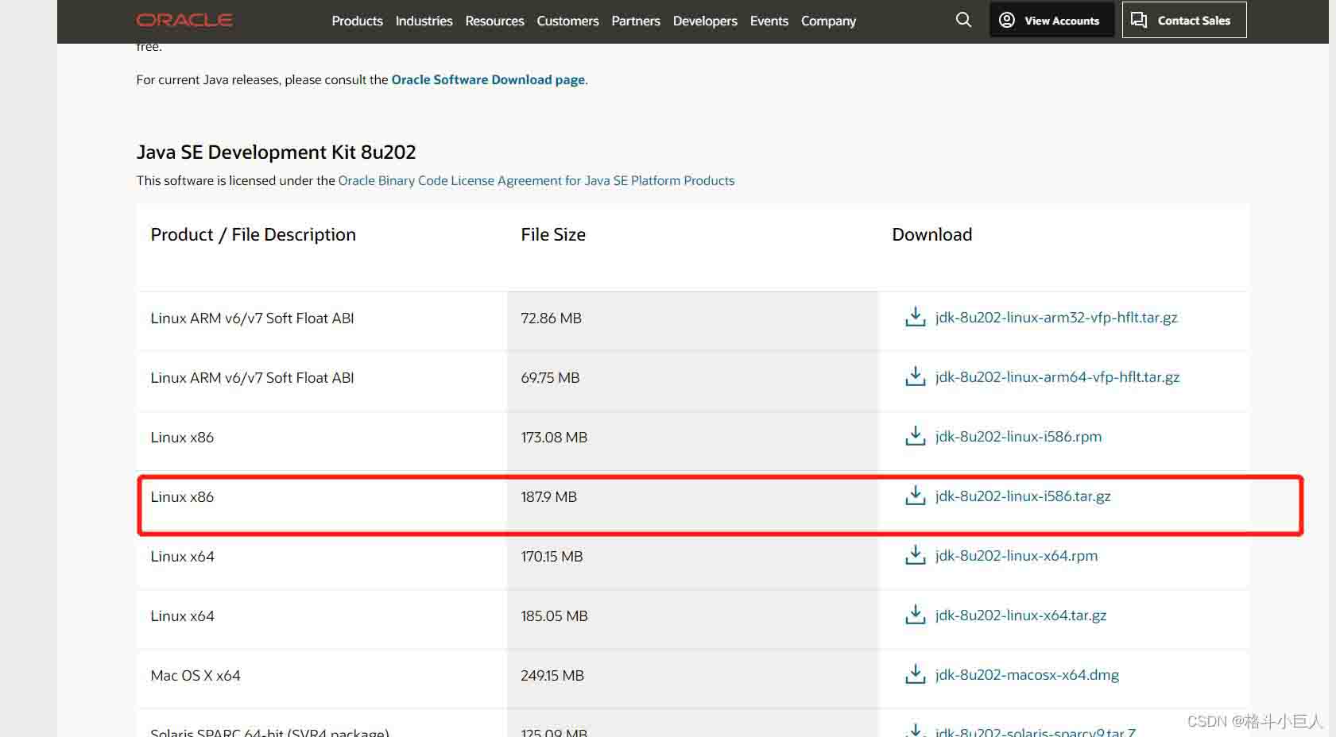Click download icon for linux-i586.tar.gz
Image resolution: width=1336 pixels, height=737 pixels.
pyautogui.click(x=916, y=496)
